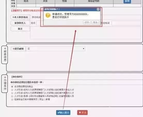Screen dimensions: 143x117
Task: Click the 取消 button in dialog
Action: (x=95, y=22)
